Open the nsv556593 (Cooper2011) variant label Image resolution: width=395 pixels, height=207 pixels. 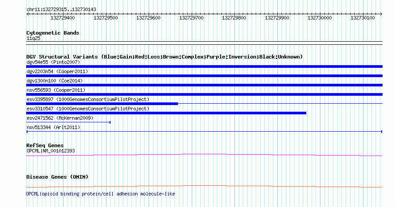(x=56, y=90)
